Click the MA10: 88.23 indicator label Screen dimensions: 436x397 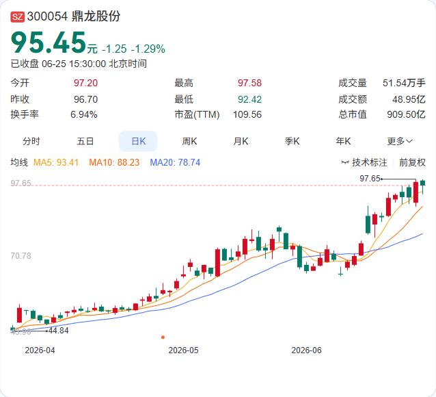[x=114, y=162]
